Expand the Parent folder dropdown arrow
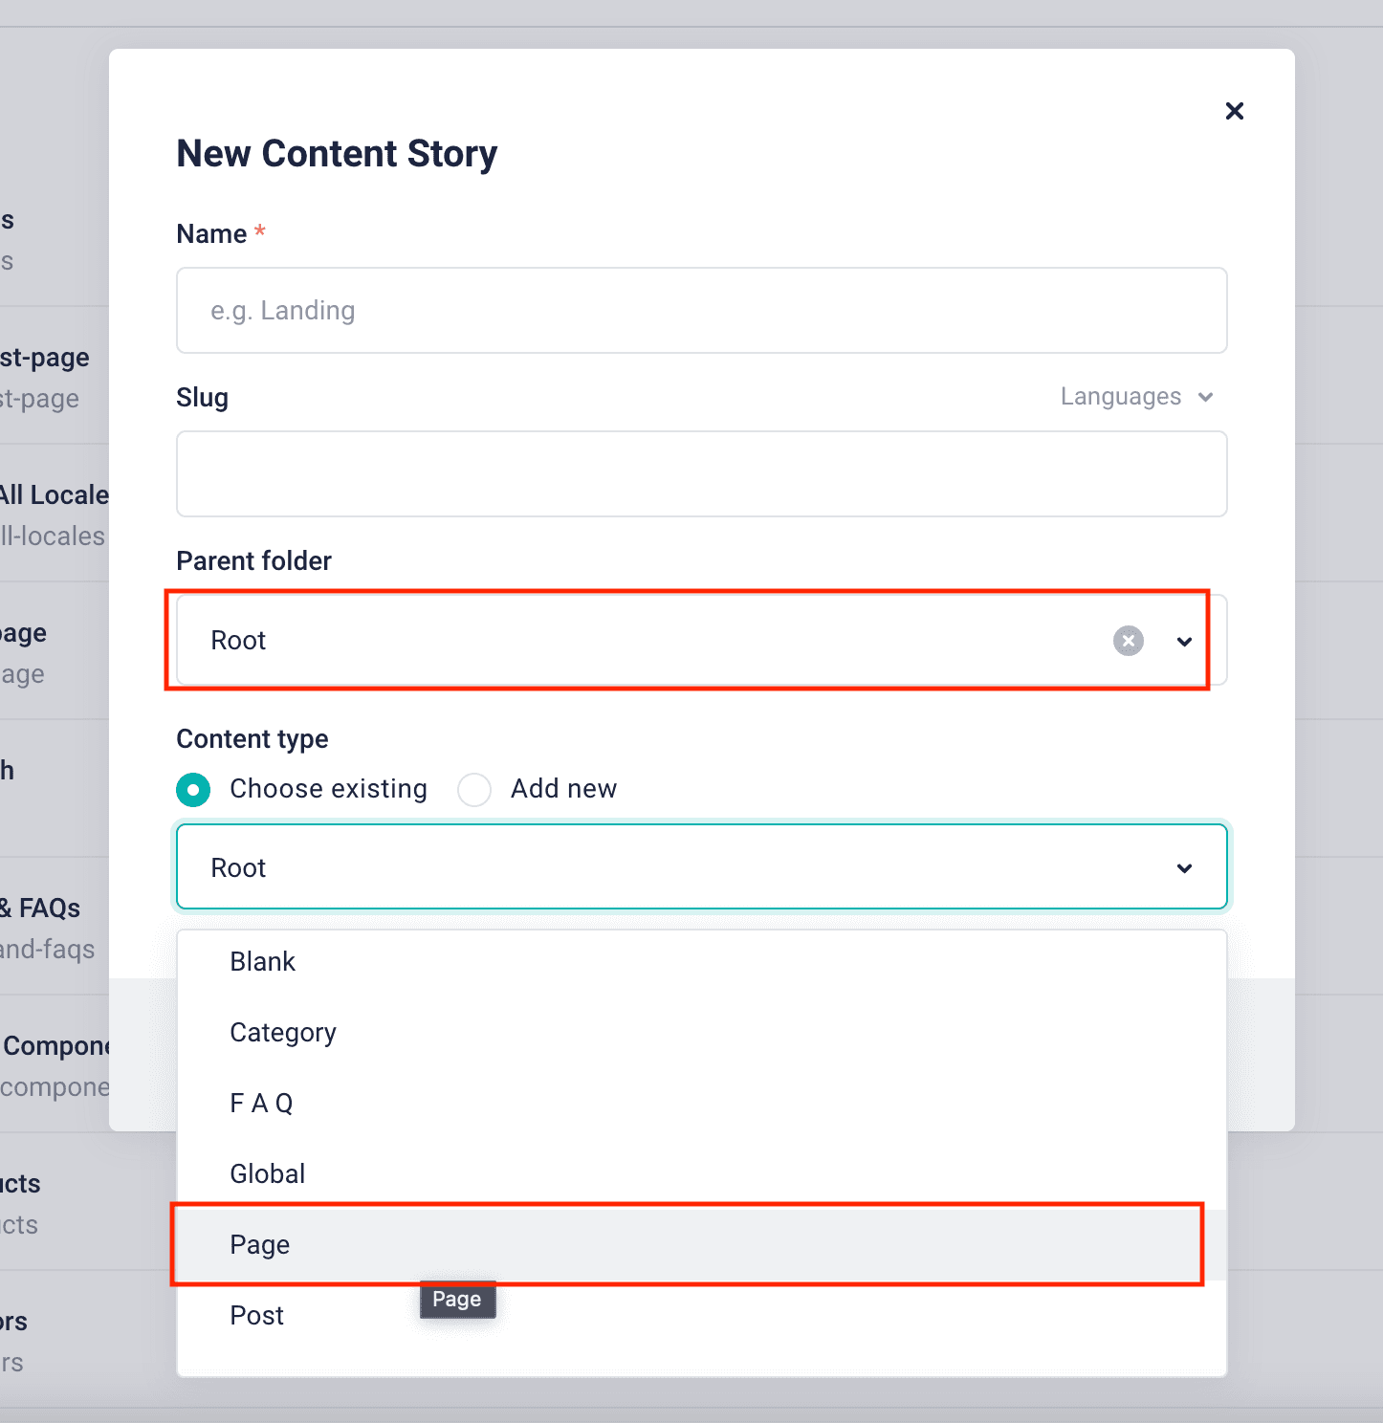1383x1423 pixels. click(x=1184, y=642)
